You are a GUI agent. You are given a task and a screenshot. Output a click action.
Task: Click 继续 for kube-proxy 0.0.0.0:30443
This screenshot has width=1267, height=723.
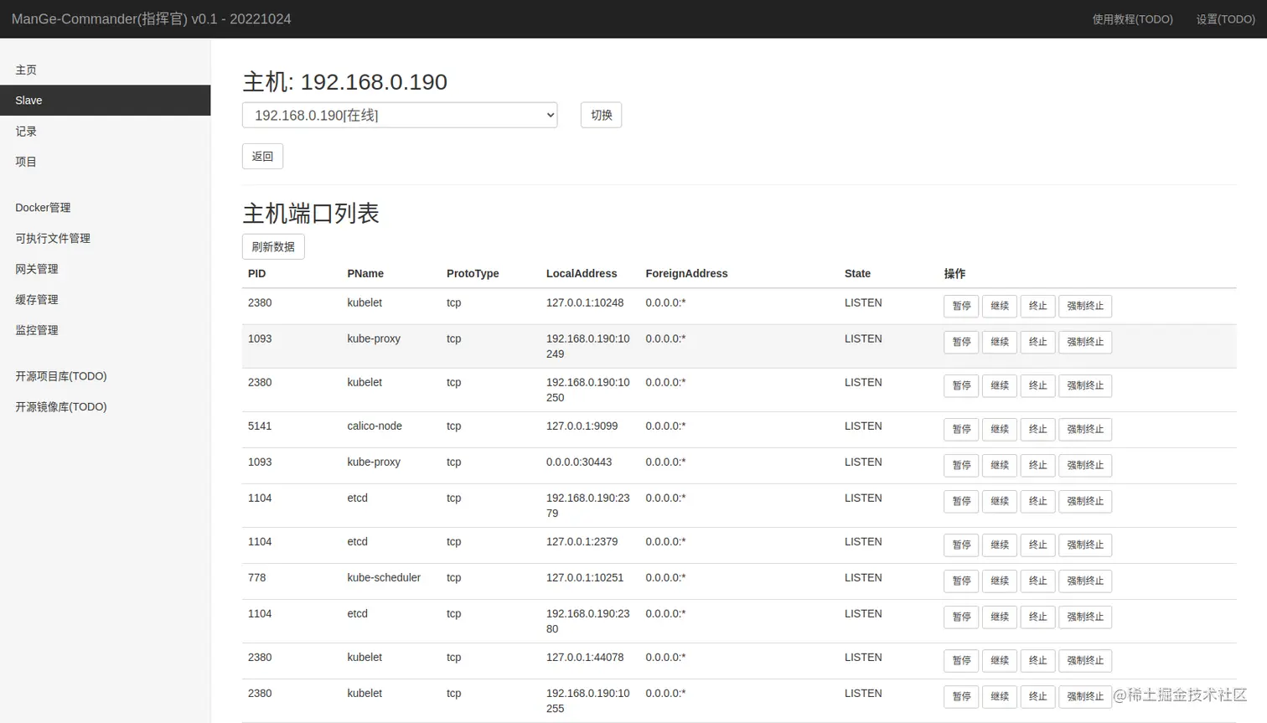[x=1000, y=465]
